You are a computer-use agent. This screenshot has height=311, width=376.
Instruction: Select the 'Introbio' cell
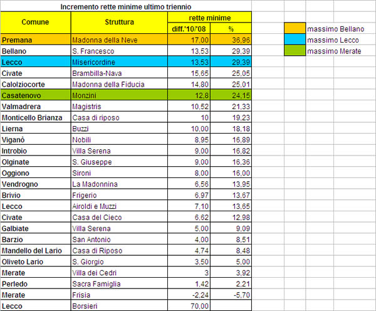coord(36,150)
